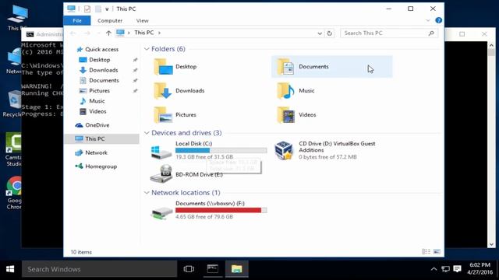Screen dimensions: 499x280
Task: Click This PC in address bar breadcrumb
Action: pyautogui.click(x=143, y=33)
